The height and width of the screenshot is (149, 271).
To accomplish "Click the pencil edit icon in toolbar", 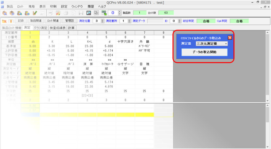I will pos(34,13).
